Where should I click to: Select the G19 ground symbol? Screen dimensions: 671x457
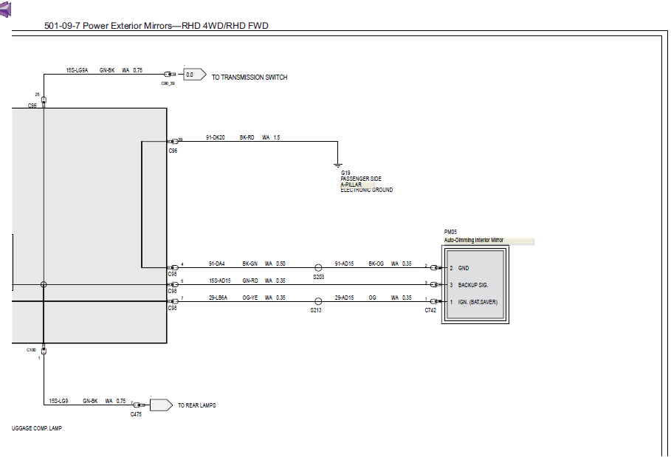pos(337,165)
